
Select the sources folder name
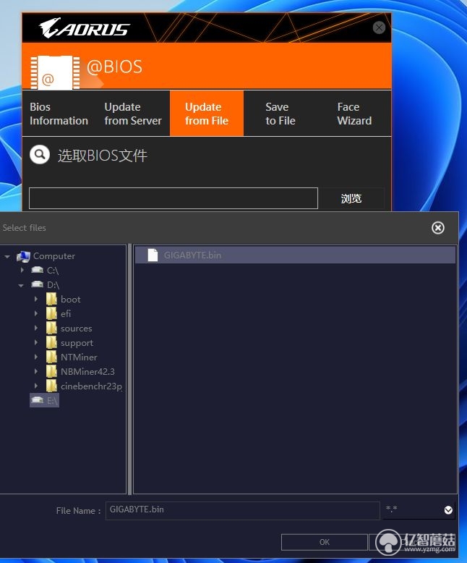76,329
